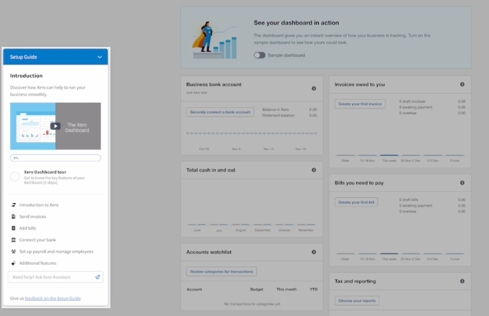
Task: Open Bills you need to pay info icon
Action: 462,183
